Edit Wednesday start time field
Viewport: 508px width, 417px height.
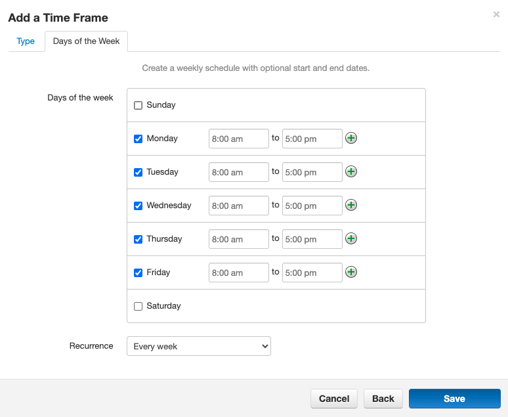[x=239, y=206]
